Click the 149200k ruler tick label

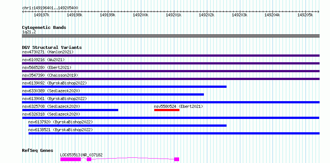click(x=141, y=15)
